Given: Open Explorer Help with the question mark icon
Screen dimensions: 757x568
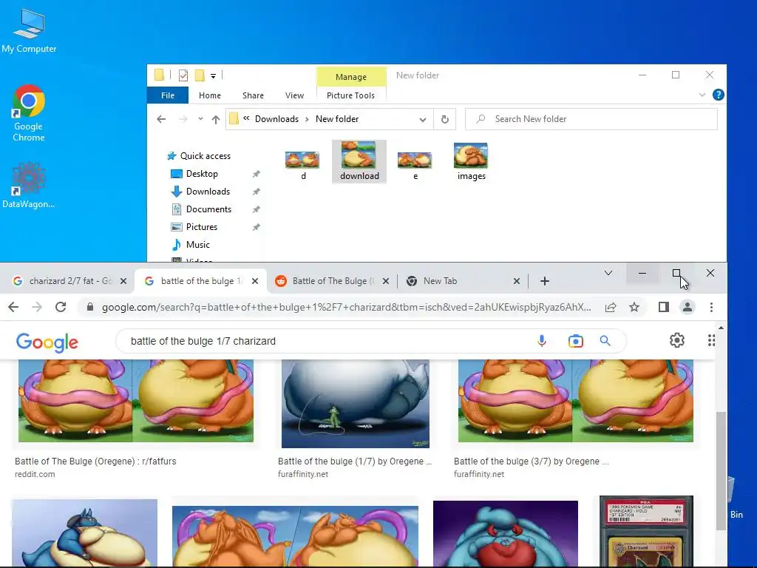Looking at the screenshot, I should point(719,95).
